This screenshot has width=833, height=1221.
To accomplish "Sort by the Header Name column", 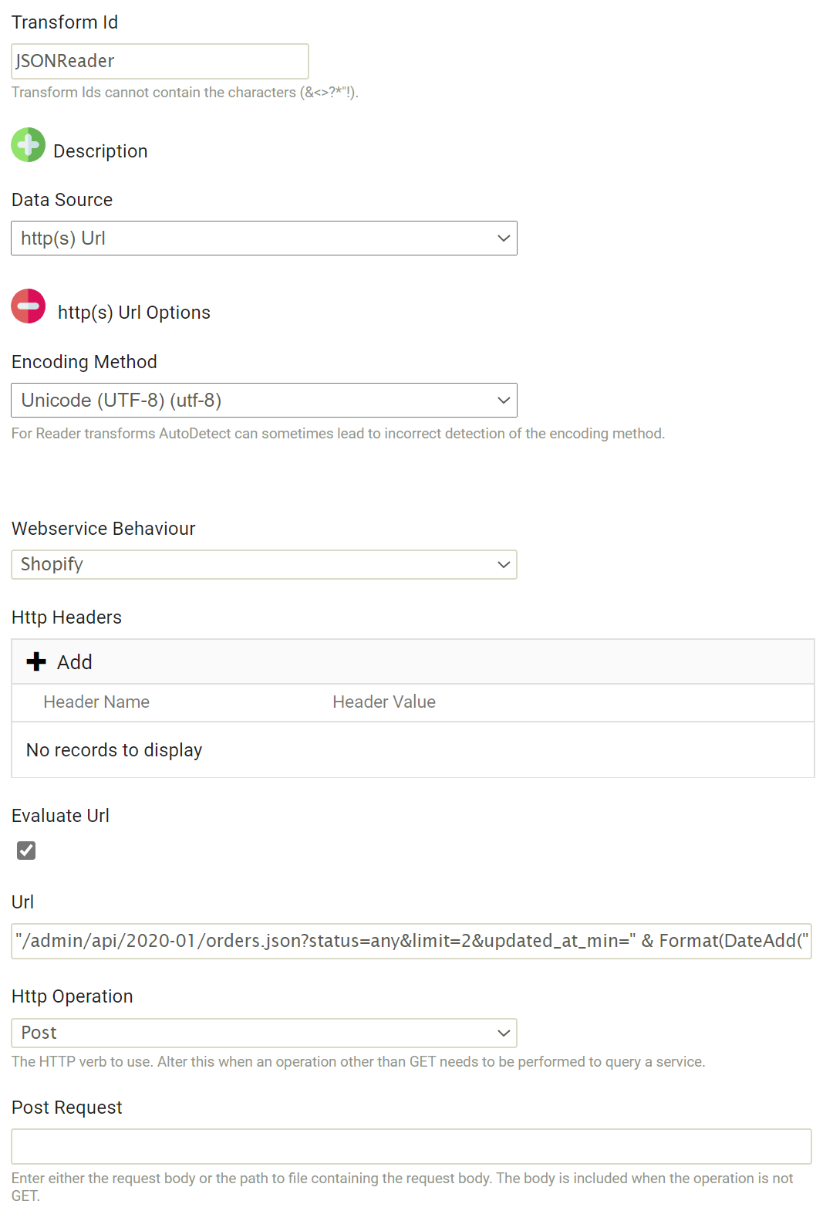I will [x=96, y=702].
